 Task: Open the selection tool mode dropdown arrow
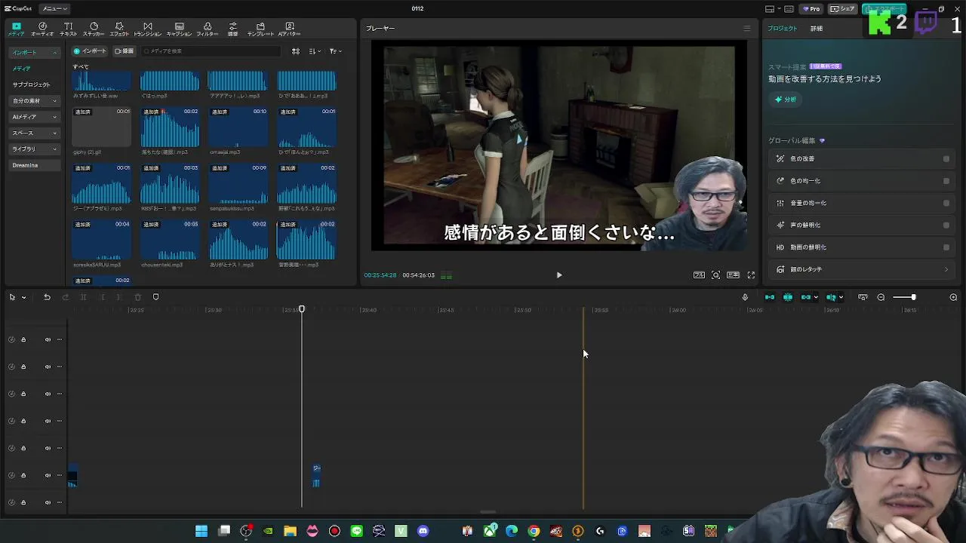click(x=23, y=297)
